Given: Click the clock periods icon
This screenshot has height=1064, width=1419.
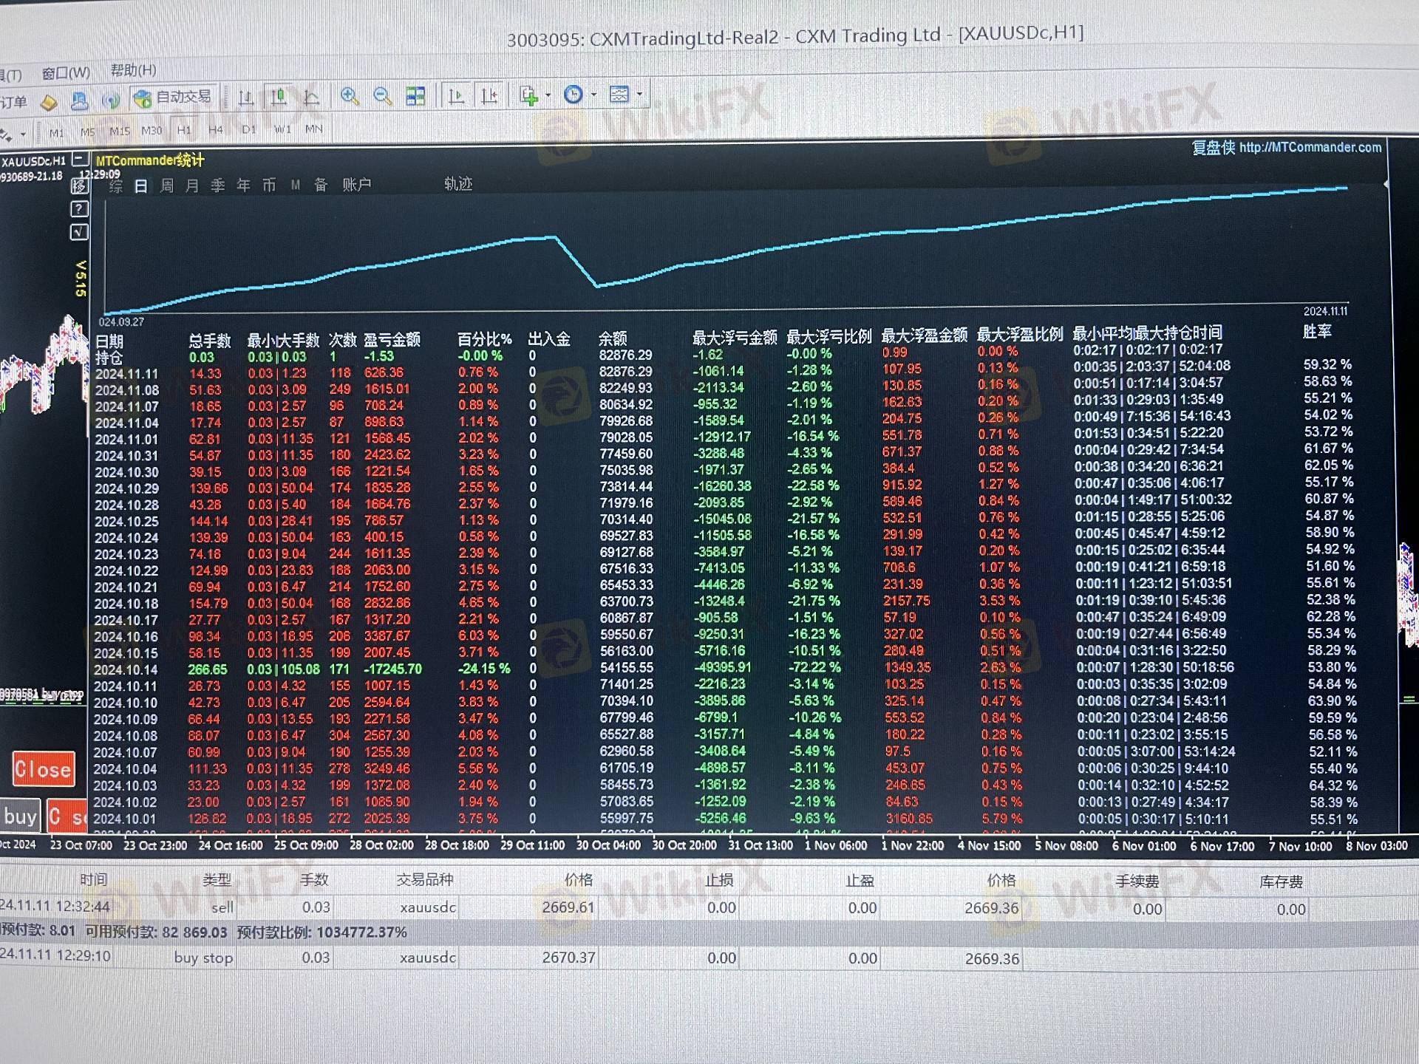Looking at the screenshot, I should 573,95.
